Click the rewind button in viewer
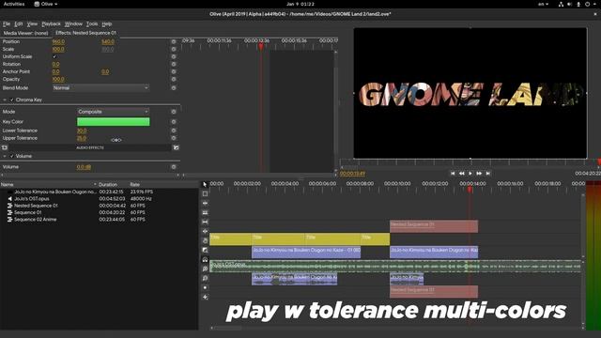601x338 pixels. click(461, 174)
